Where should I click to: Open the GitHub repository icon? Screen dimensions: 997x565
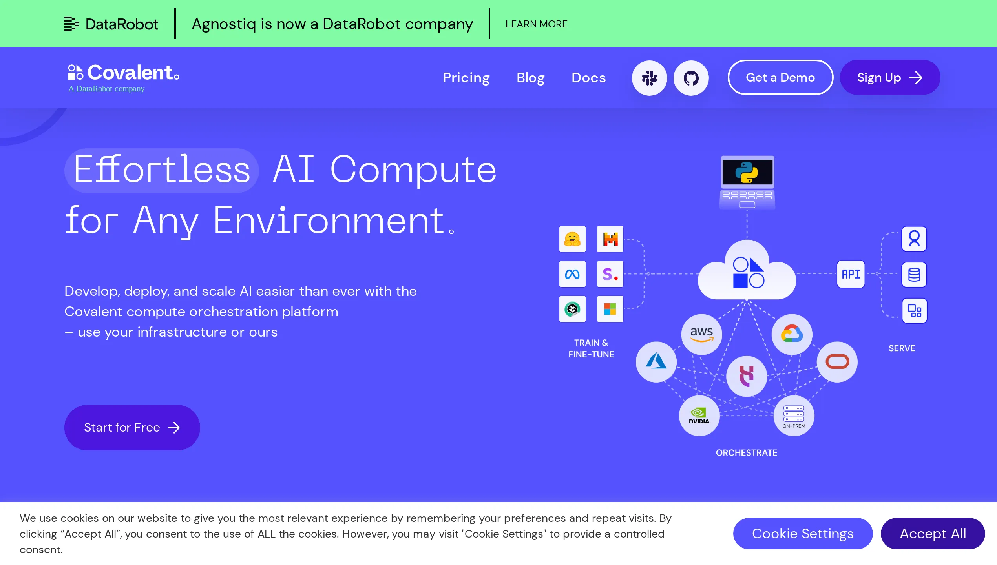click(x=691, y=78)
